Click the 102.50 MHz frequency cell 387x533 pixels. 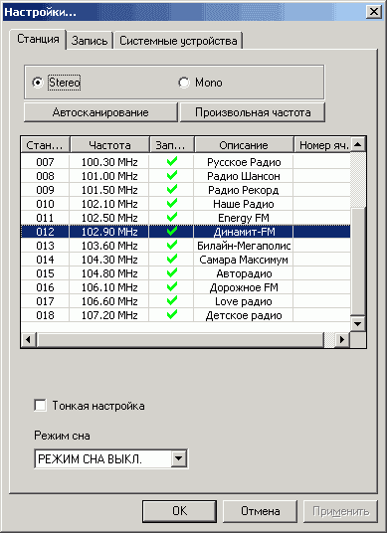(x=109, y=218)
